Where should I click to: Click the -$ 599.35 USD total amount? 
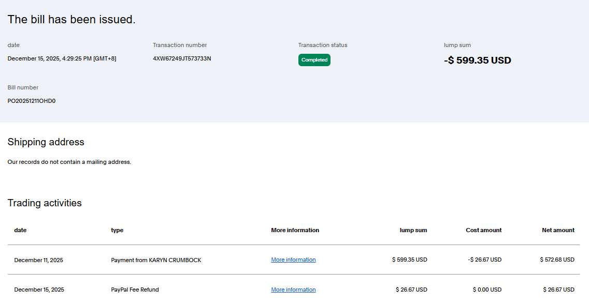click(477, 60)
